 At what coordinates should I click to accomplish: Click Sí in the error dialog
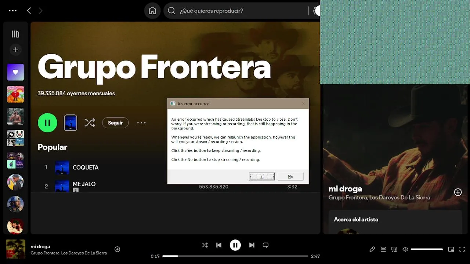click(x=262, y=176)
